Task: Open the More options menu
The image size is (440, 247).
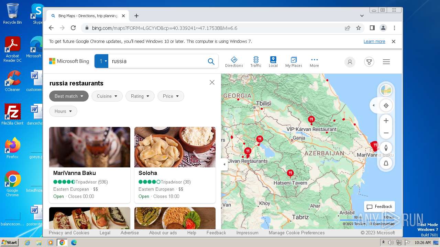Action: 314,62
